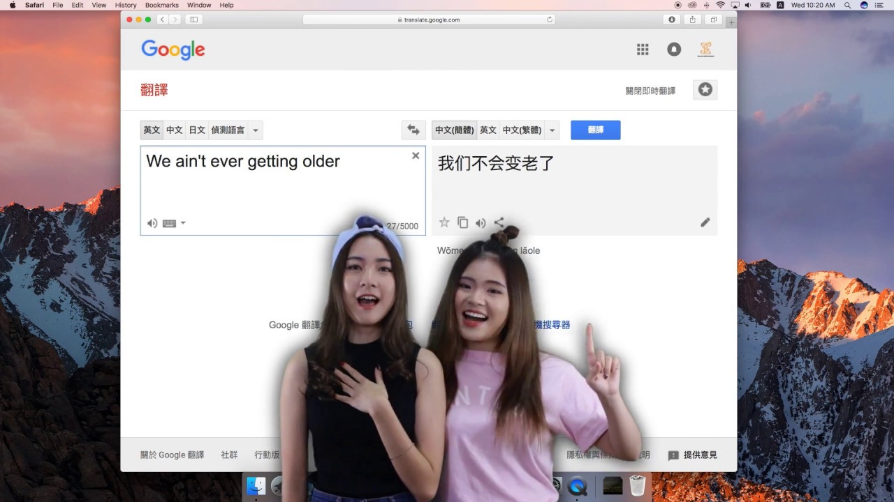Screen dimensions: 894x502
Task: Open AirPlay display menu
Action: 734,5
